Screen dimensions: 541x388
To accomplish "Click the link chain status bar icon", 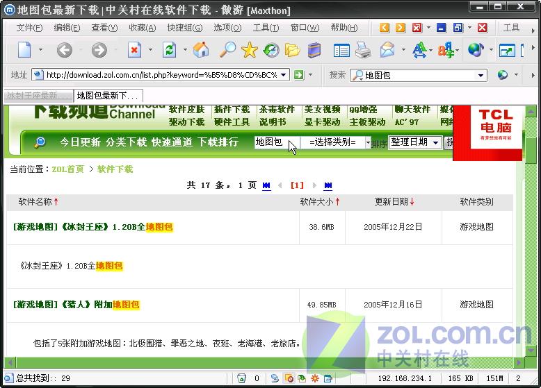I will pyautogui.click(x=275, y=378).
